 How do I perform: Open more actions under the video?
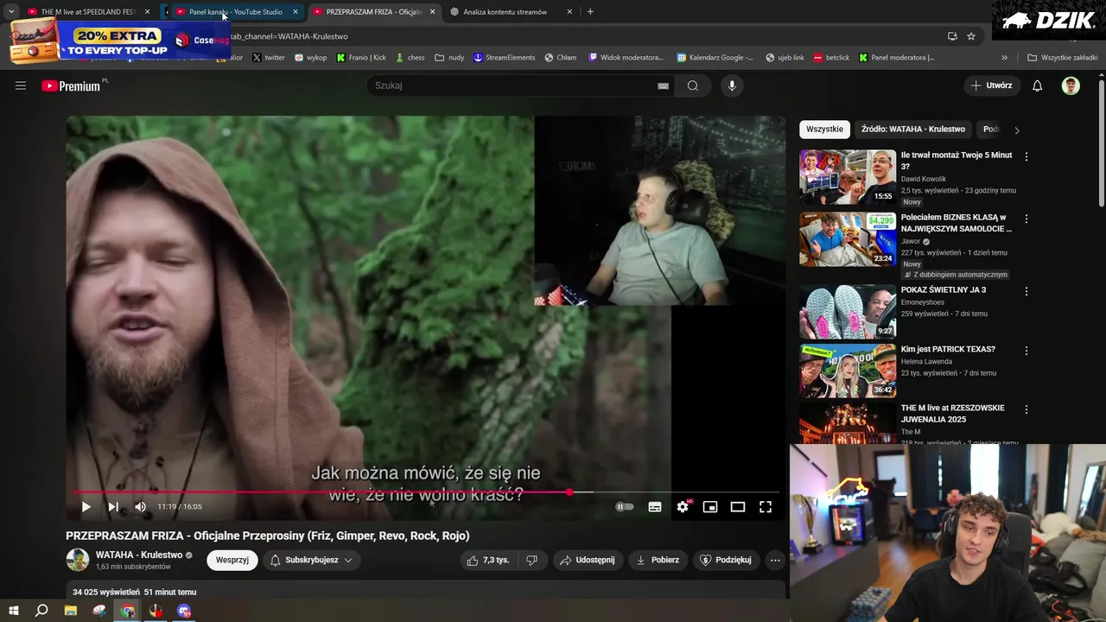775,560
